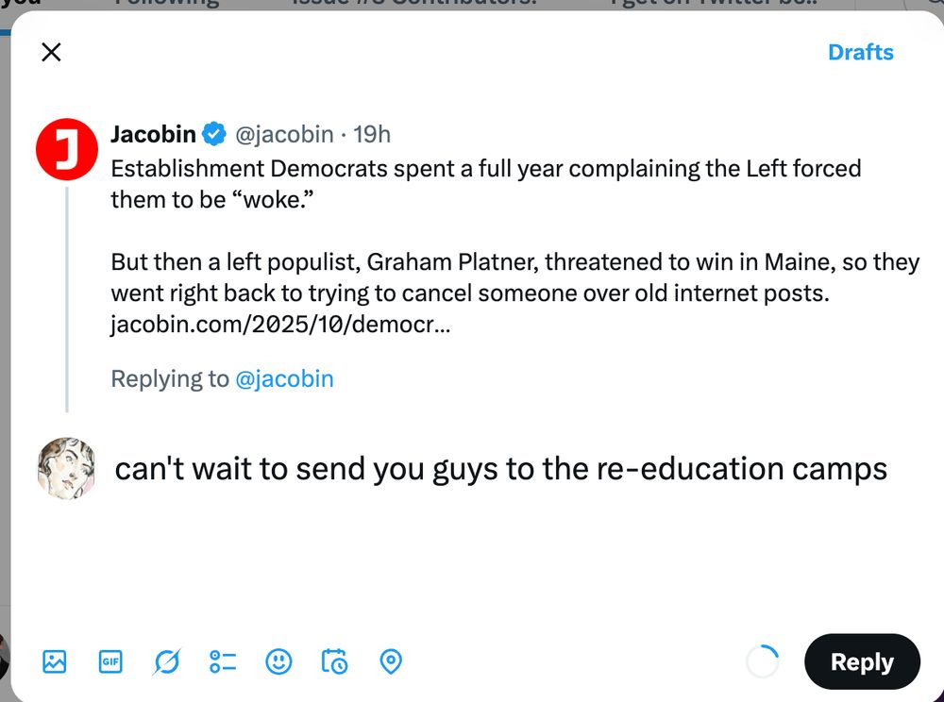944x702 pixels.
Task: Click your own profile avatar next to the reply
Action: click(x=66, y=466)
